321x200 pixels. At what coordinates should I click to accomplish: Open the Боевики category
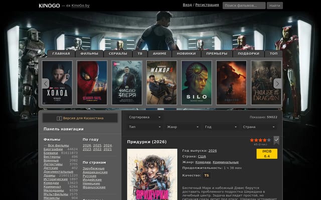coord(51,153)
